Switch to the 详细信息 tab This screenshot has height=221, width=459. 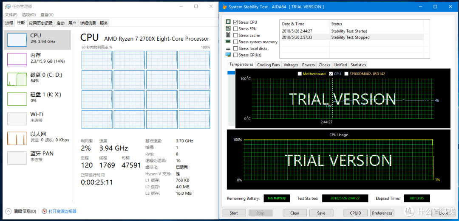(x=88, y=23)
